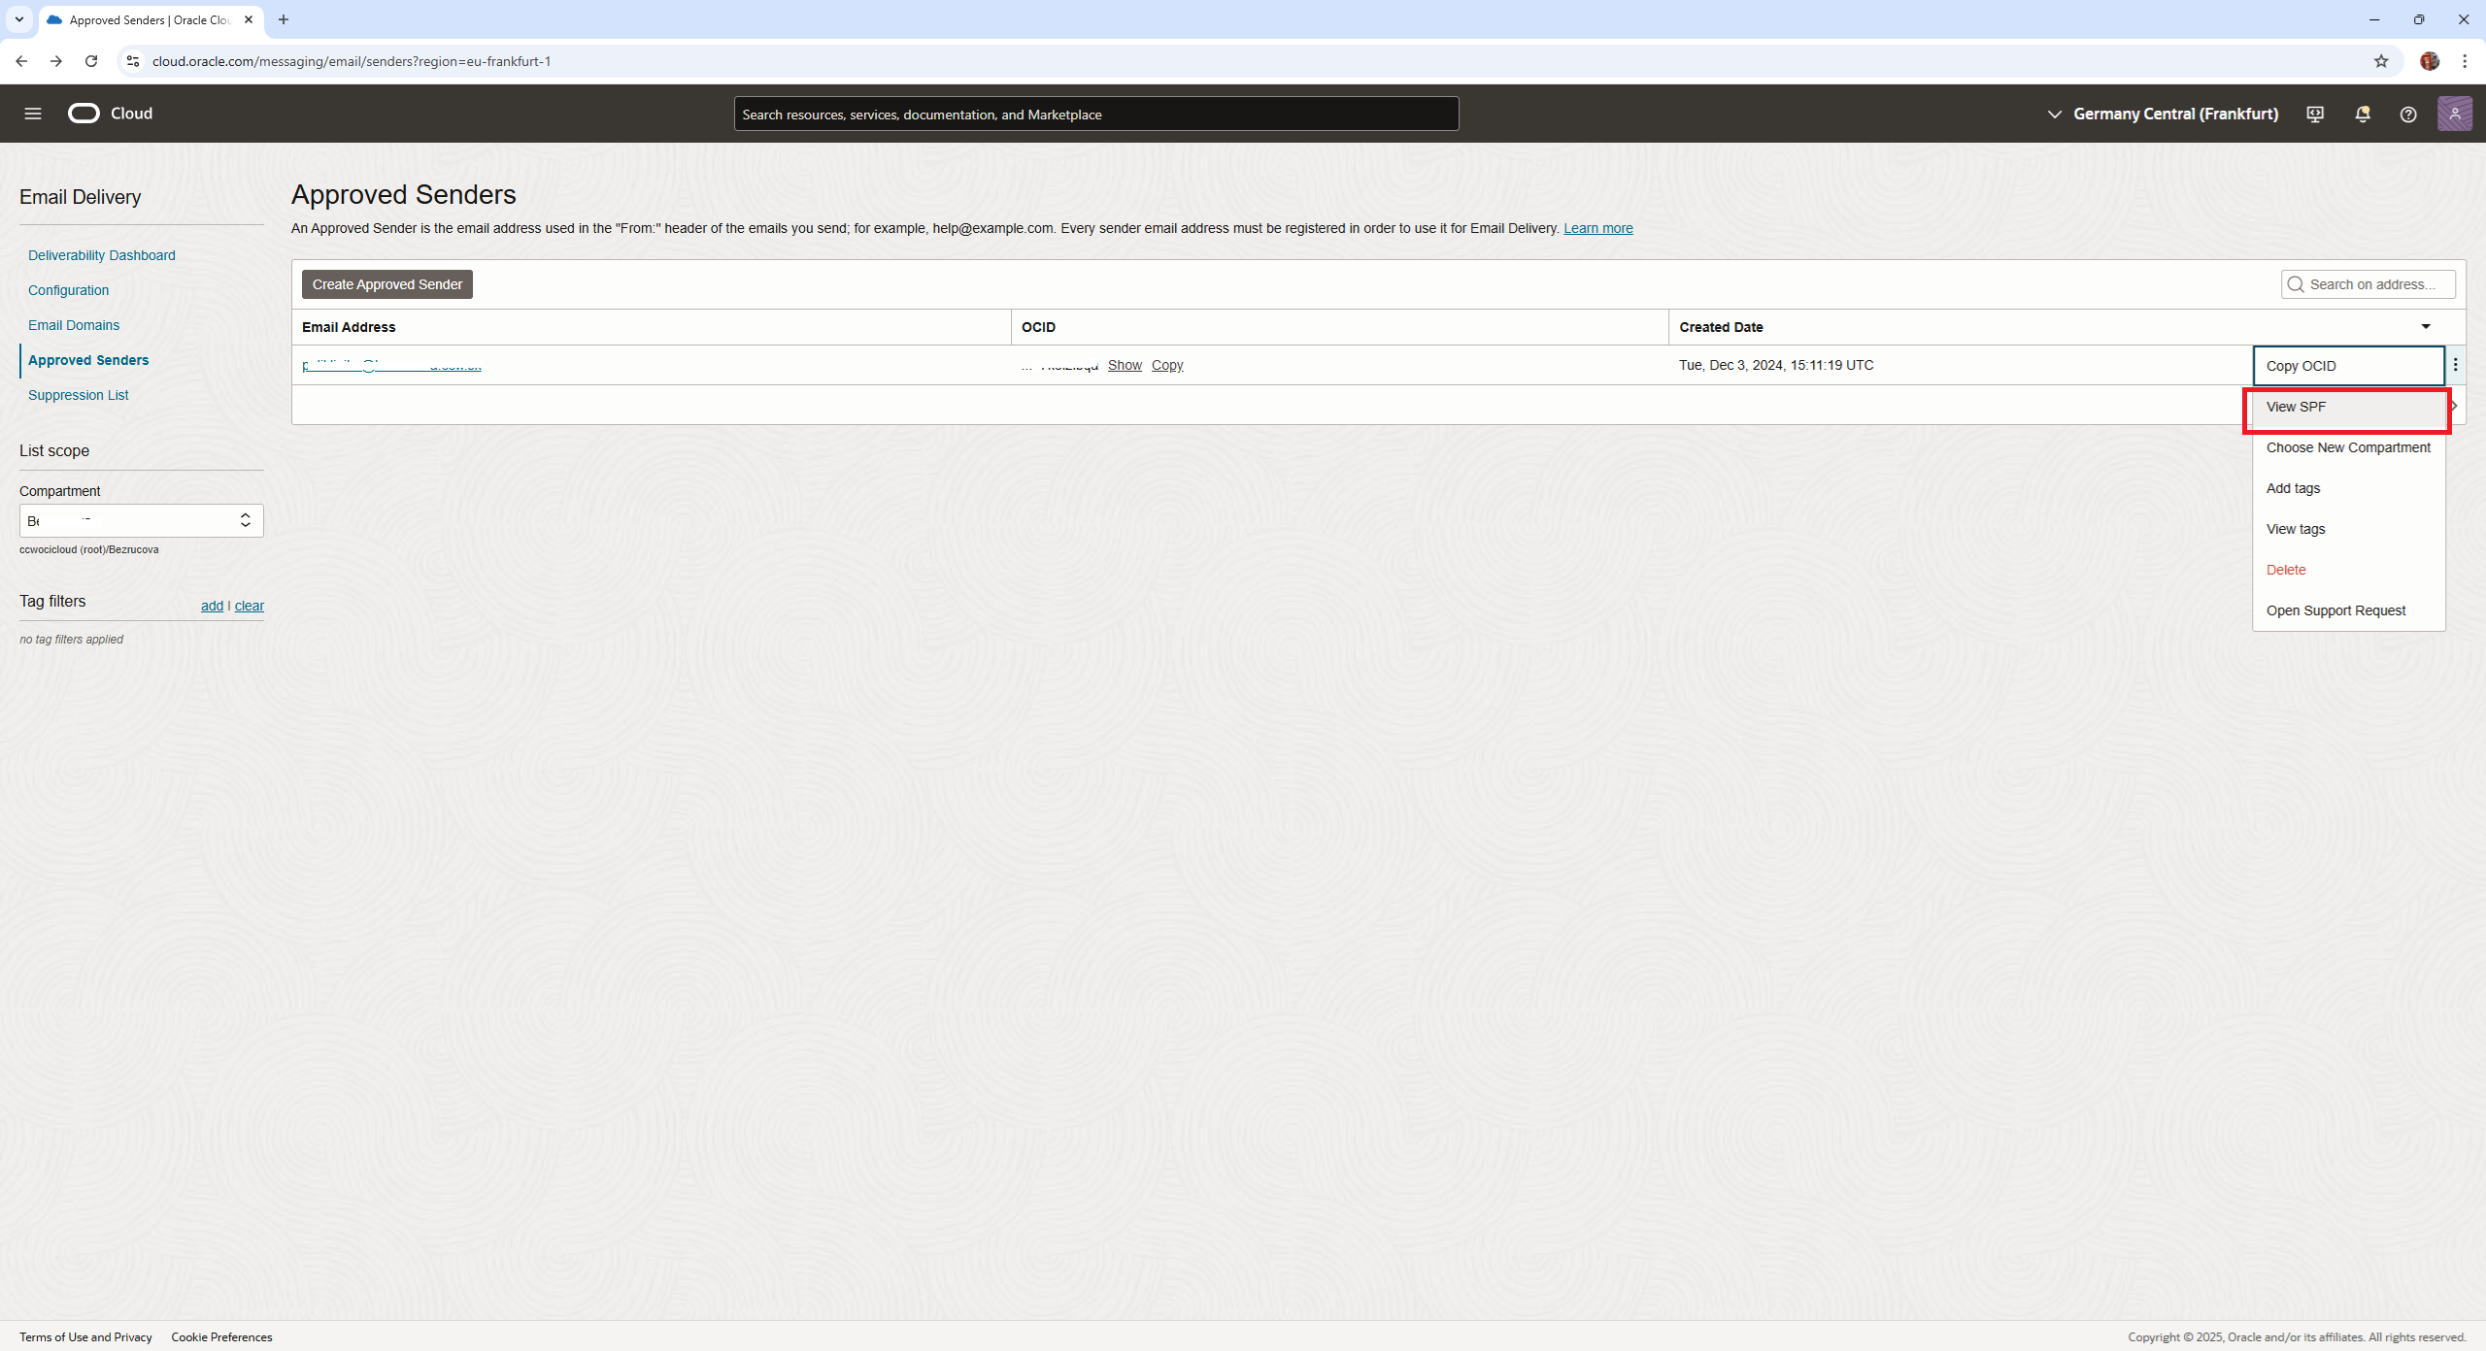Click the Oracle Cloud logo

tap(111, 114)
